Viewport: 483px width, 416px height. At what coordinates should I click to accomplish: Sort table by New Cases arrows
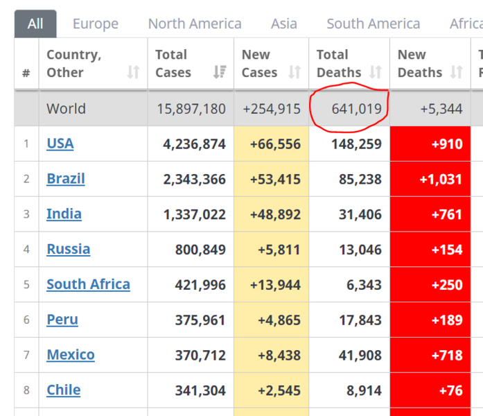click(295, 72)
